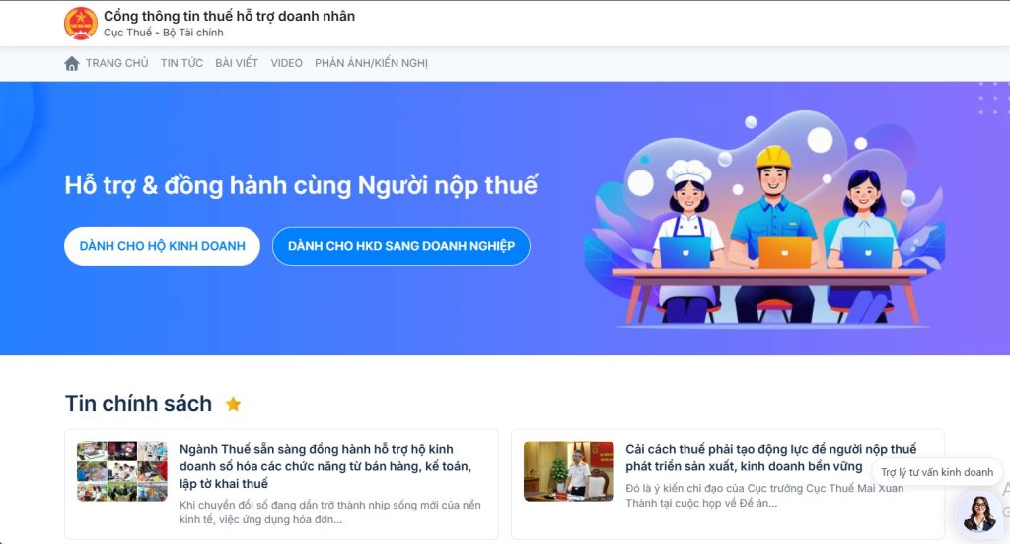This screenshot has width=1010, height=544.
Task: Click the home icon beside TRANG CHỦ
Action: (71, 63)
